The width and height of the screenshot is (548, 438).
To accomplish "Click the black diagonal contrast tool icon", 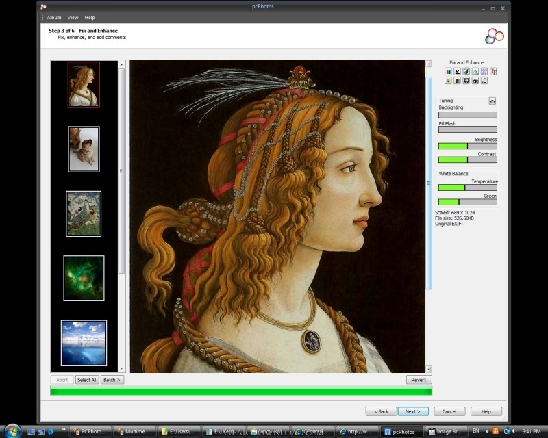I will tap(457, 72).
